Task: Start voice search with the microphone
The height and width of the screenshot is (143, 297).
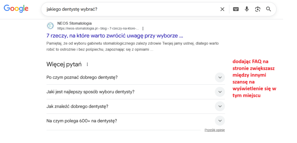Action: [x=247, y=9]
